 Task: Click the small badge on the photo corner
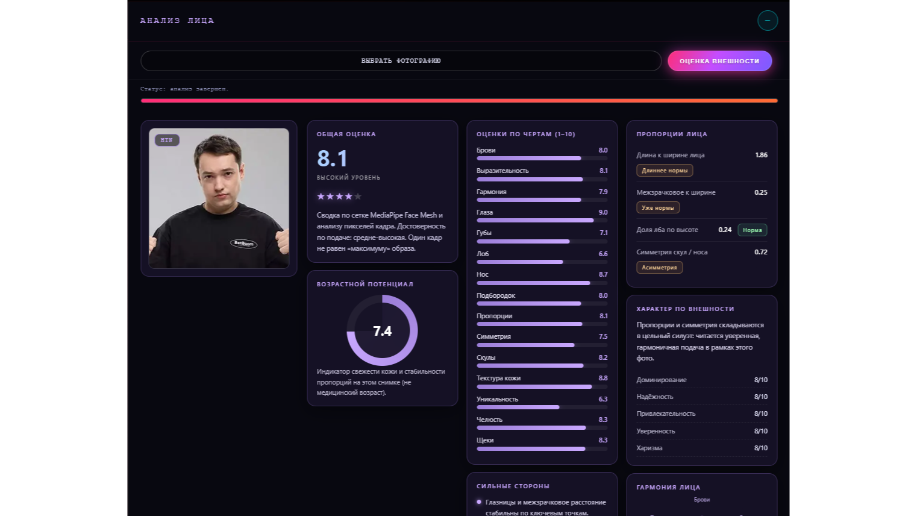coord(167,140)
